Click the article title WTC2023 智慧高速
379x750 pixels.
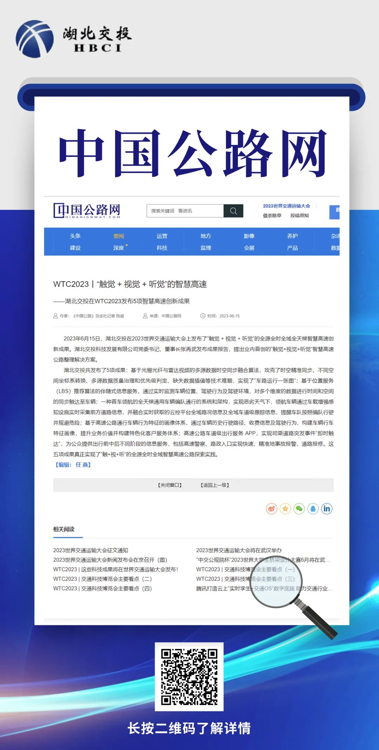pos(130,284)
